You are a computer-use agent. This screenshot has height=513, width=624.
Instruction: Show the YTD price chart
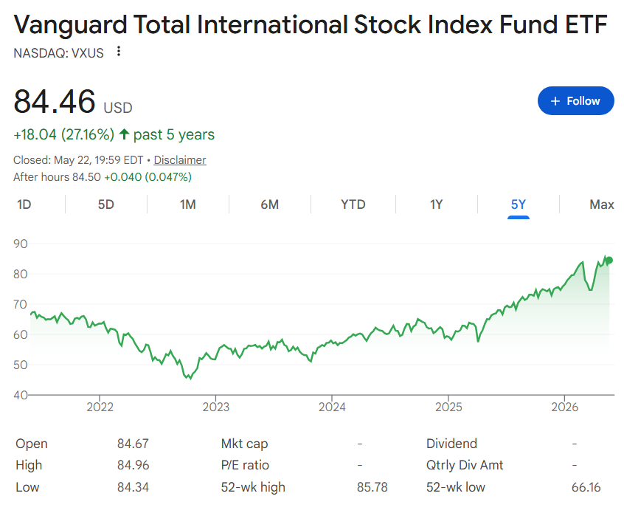pyautogui.click(x=353, y=204)
